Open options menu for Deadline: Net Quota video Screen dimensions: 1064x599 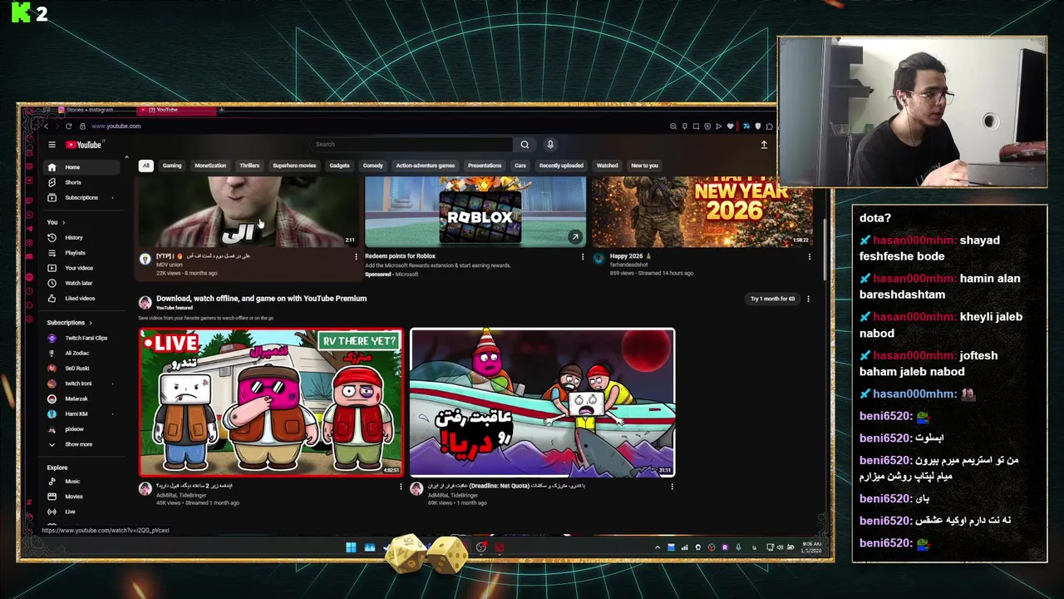point(672,486)
